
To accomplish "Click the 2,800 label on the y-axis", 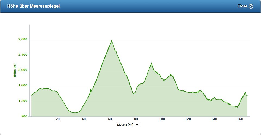I will pyautogui.click(x=23, y=39).
